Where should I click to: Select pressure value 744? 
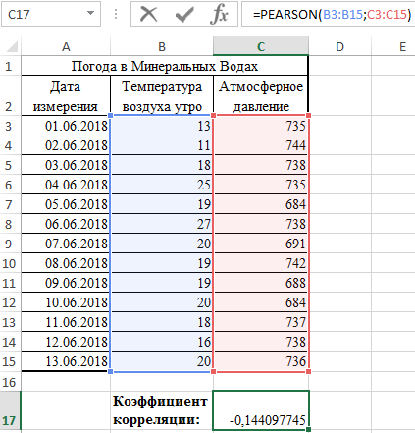coord(261,145)
